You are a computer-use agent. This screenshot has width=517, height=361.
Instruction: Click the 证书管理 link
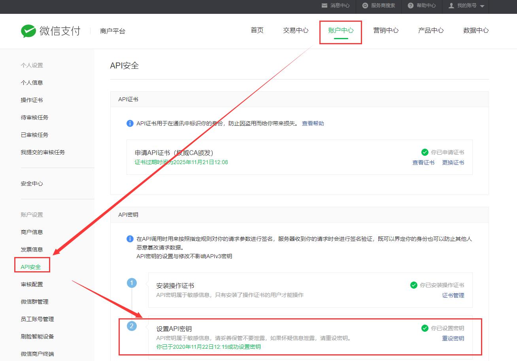coord(453,295)
